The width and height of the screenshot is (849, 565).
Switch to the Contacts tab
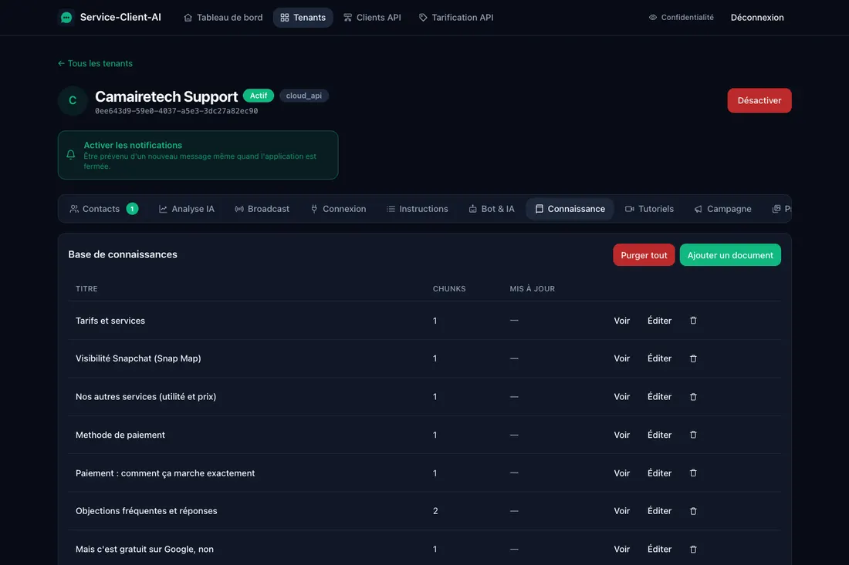(x=103, y=209)
